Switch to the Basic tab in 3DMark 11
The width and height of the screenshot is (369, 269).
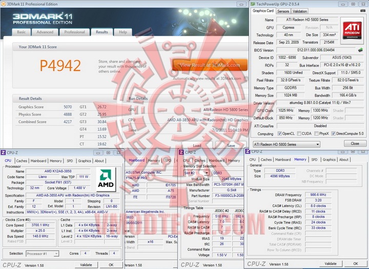coord(21,32)
